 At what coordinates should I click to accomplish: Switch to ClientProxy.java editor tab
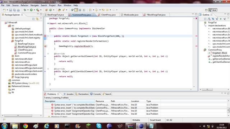click(x=108, y=15)
